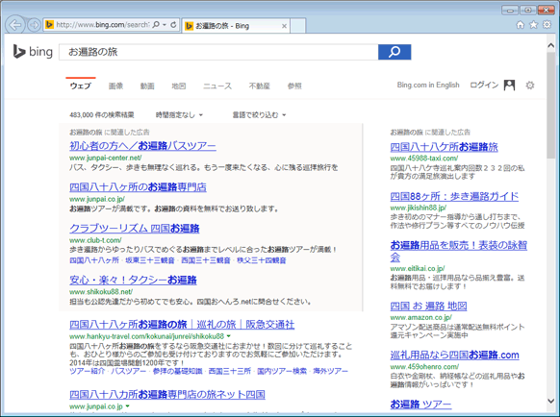Click 海外ツアー sublink
Image resolution: width=560 pixels, height=417 pixels.
point(330,371)
